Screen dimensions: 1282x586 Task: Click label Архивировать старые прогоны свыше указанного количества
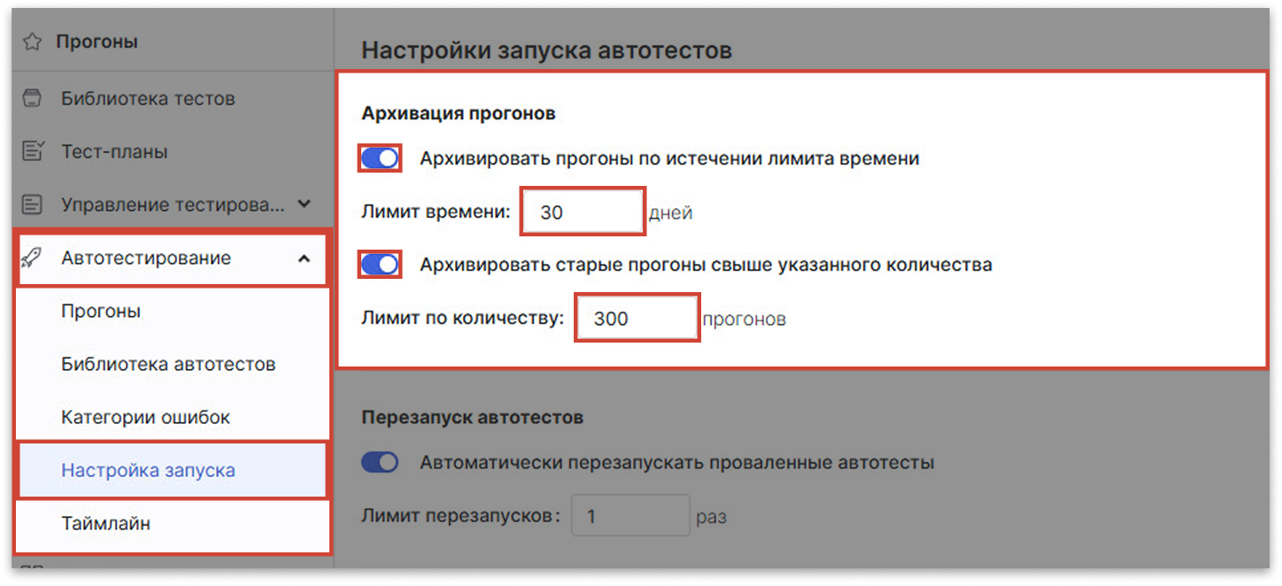(706, 264)
